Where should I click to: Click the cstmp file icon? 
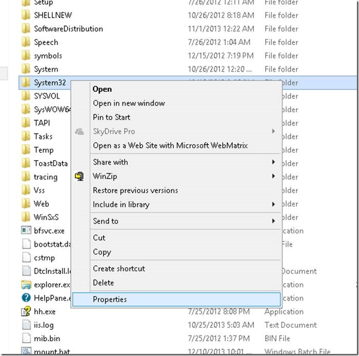pyautogui.click(x=26, y=258)
